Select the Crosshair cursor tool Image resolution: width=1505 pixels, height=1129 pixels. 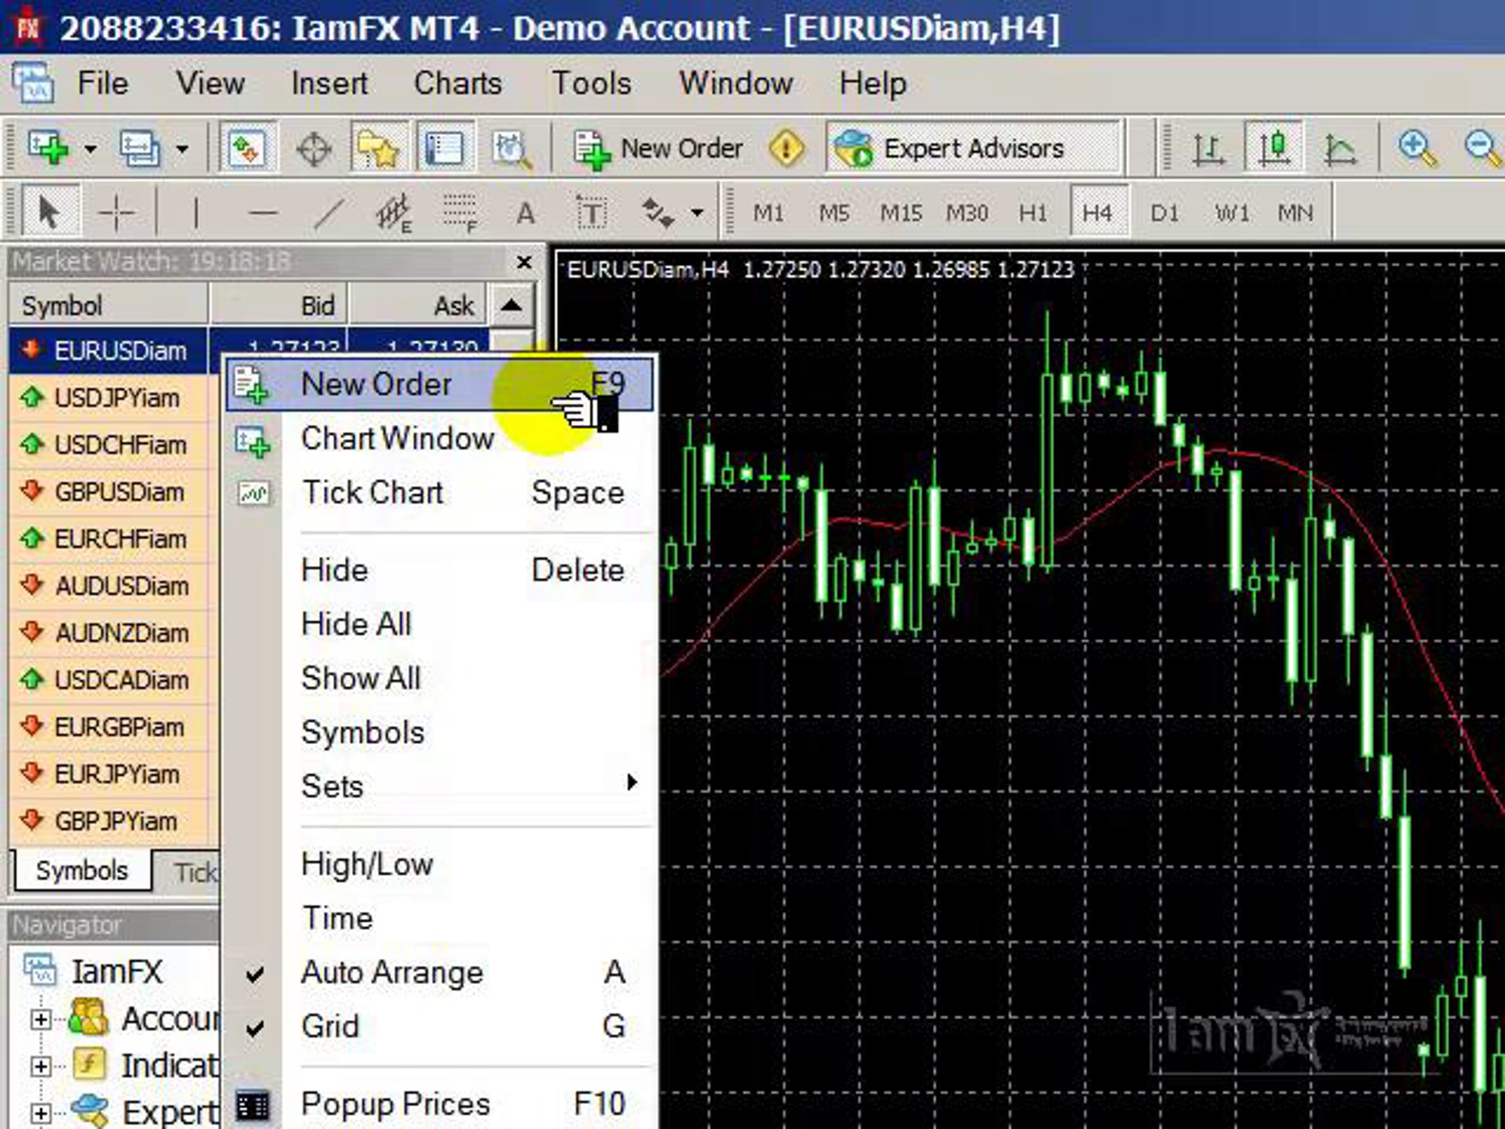point(117,213)
